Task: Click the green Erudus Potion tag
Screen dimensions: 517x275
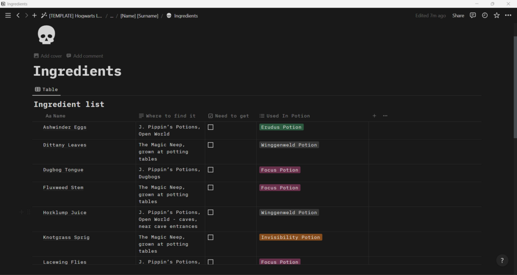Action: click(281, 127)
